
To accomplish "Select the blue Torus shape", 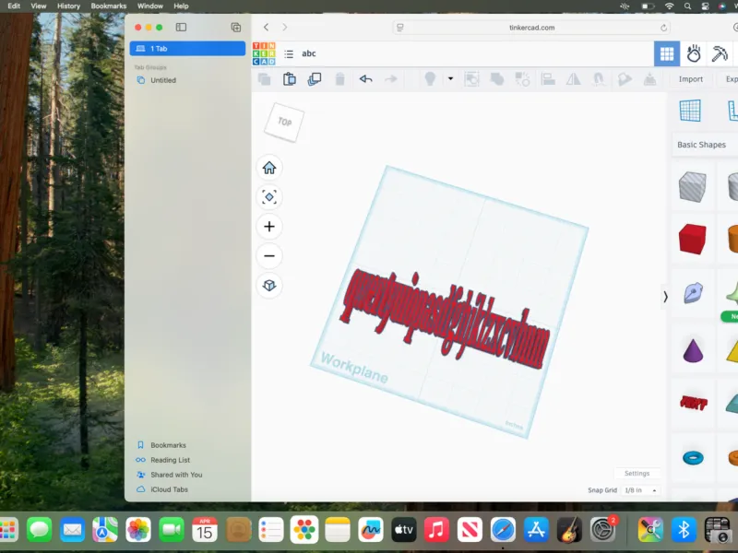I will click(x=693, y=457).
